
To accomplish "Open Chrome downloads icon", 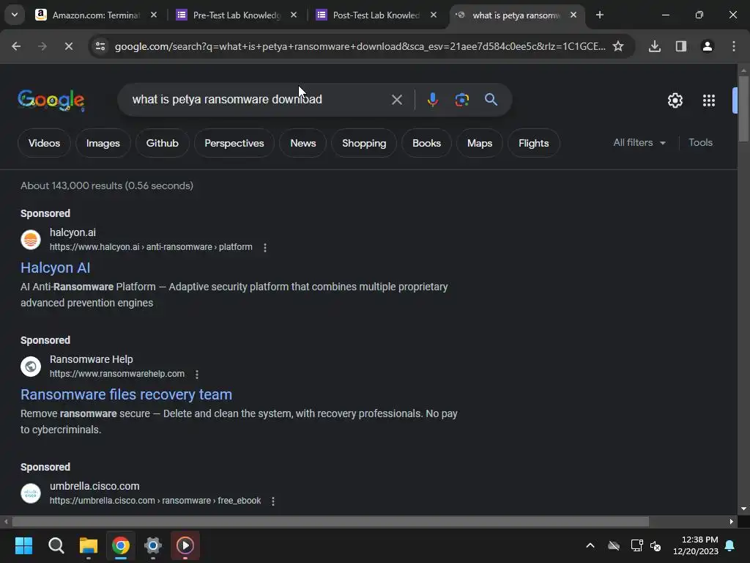I will coord(654,46).
